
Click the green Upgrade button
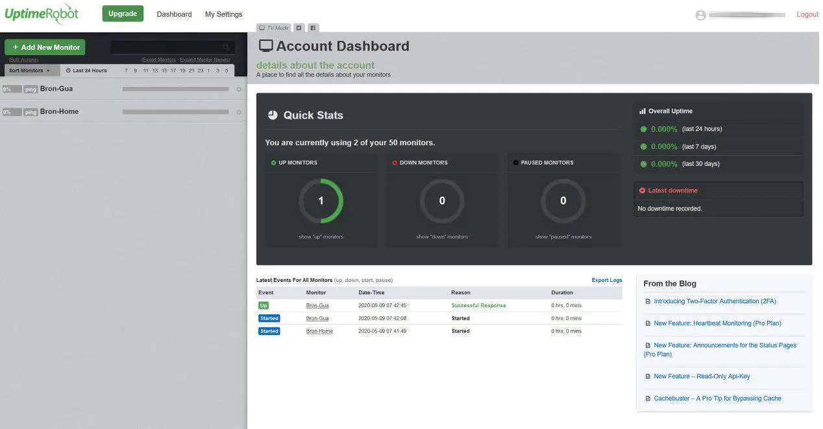click(x=123, y=14)
